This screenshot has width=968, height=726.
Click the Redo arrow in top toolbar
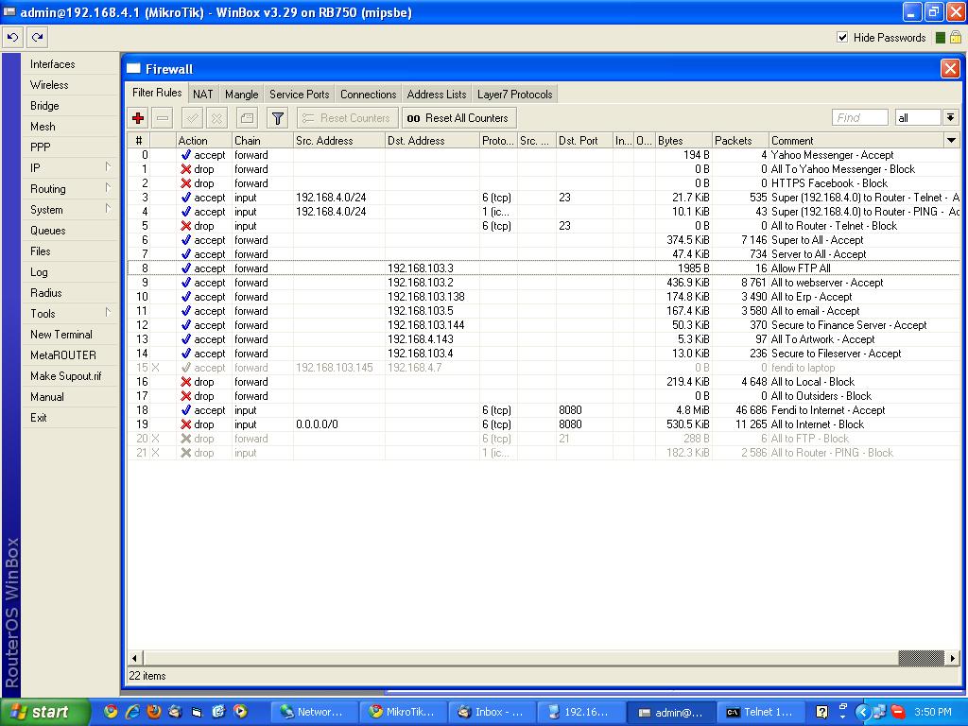coord(36,37)
